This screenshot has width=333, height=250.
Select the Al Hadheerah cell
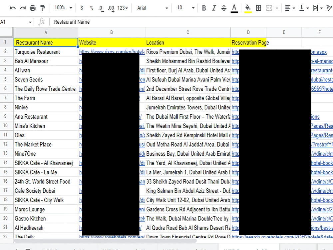click(x=46, y=228)
